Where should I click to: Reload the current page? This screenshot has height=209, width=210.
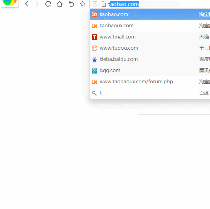(48, 4)
